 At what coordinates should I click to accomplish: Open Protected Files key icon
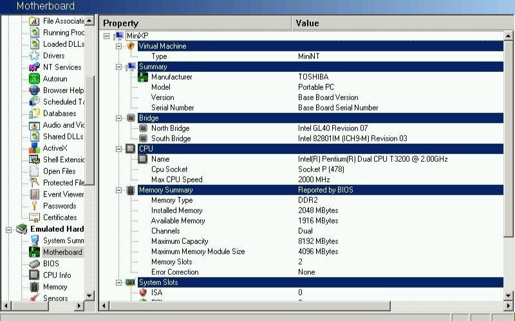click(34, 183)
